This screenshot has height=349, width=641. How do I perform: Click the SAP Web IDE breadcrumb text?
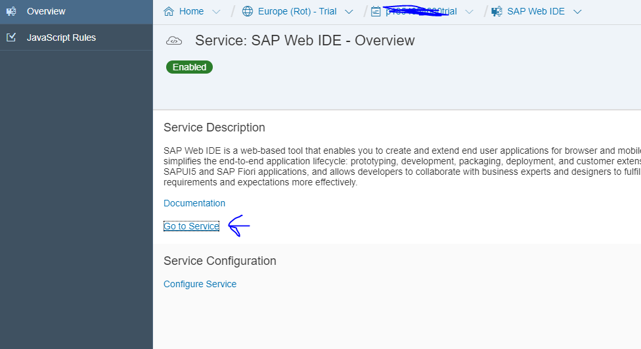pyautogui.click(x=536, y=11)
